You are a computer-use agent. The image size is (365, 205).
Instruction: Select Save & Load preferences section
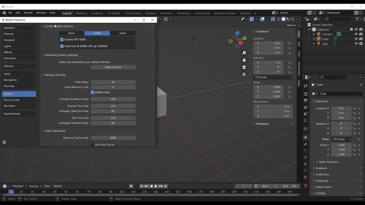pyautogui.click(x=19, y=100)
